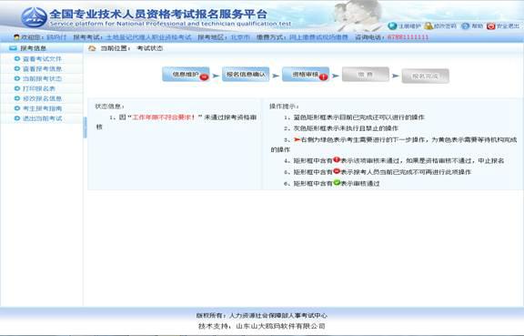Click the red arrow icon in hint 3
This screenshot has width=524, height=336.
coord(297,139)
